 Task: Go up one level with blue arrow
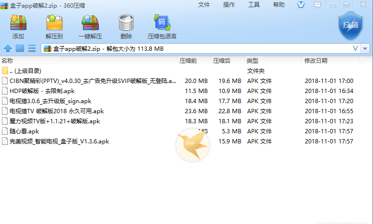8,48
